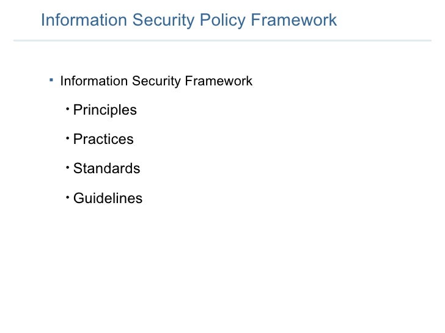Click the dot bullet before Guidelines
This screenshot has width=445, height=333.
click(x=67, y=197)
